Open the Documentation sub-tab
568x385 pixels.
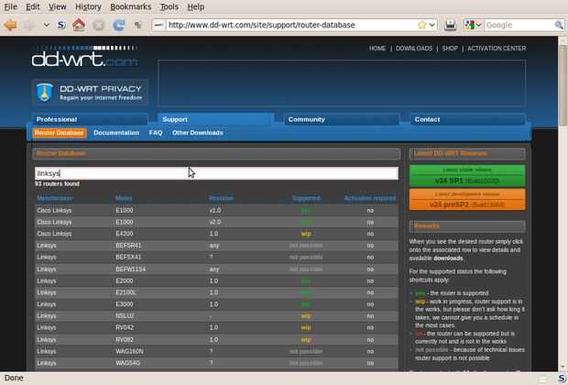(116, 133)
